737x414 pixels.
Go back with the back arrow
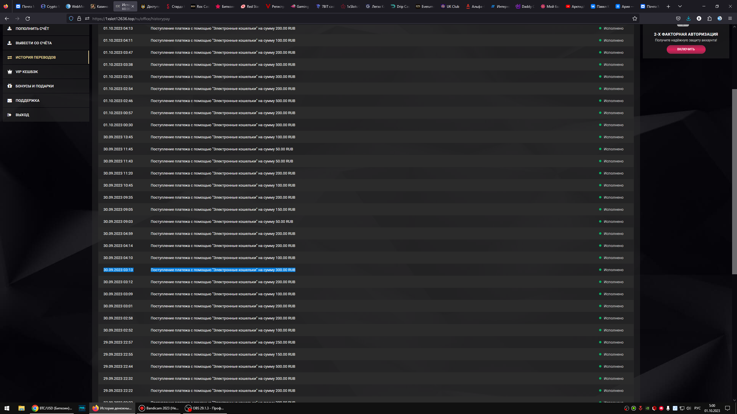pos(7,19)
